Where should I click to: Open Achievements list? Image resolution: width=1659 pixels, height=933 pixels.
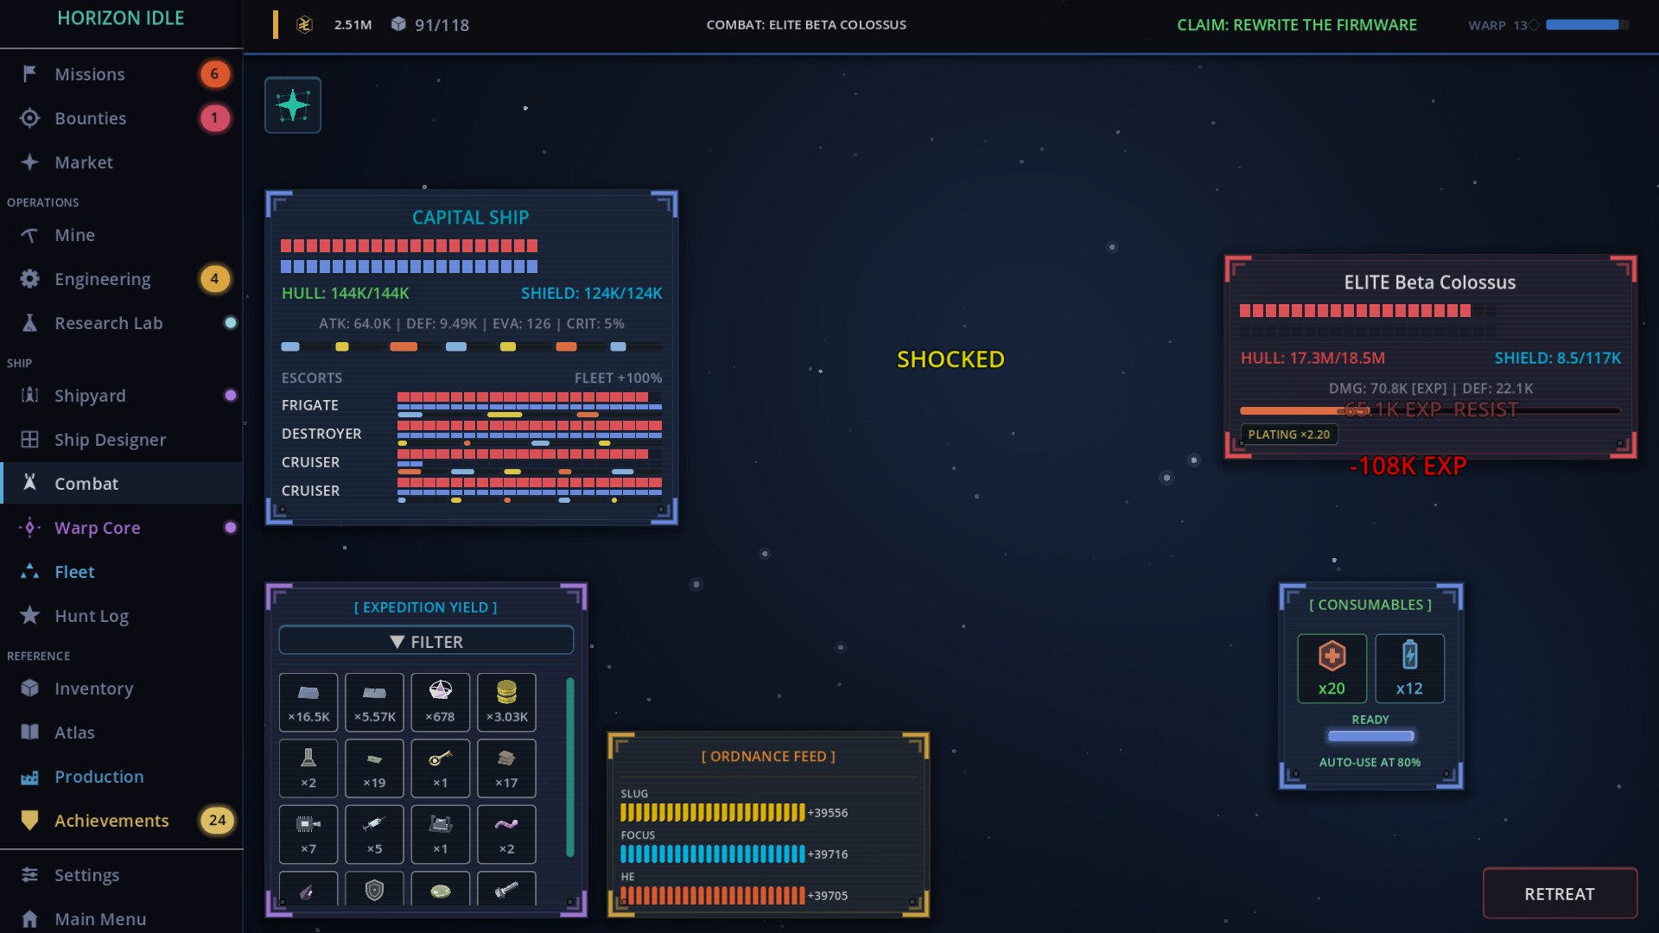(121, 821)
